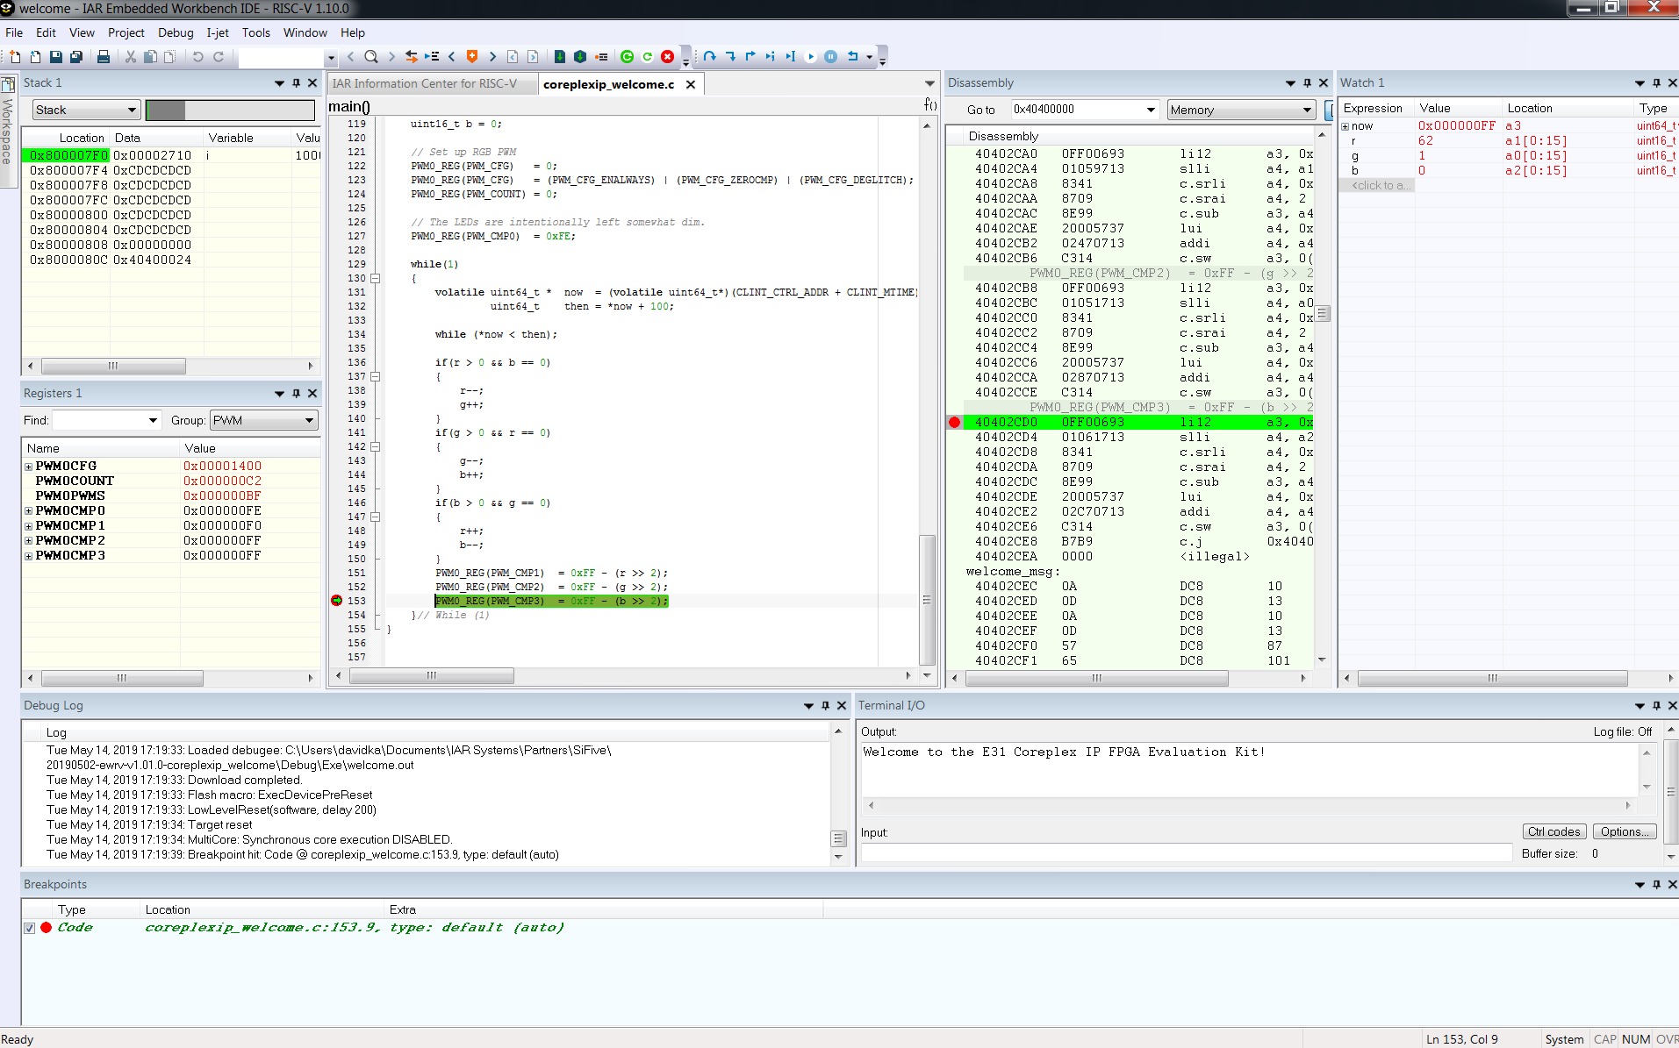Click the stack usage bar in Stack panel
Viewport: 1679px width, 1048px height.
click(230, 110)
